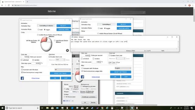Select toggle activation mode in left AutoClicker window
Image resolution: width=195 pixels, height=110 pixels.
(45, 30)
